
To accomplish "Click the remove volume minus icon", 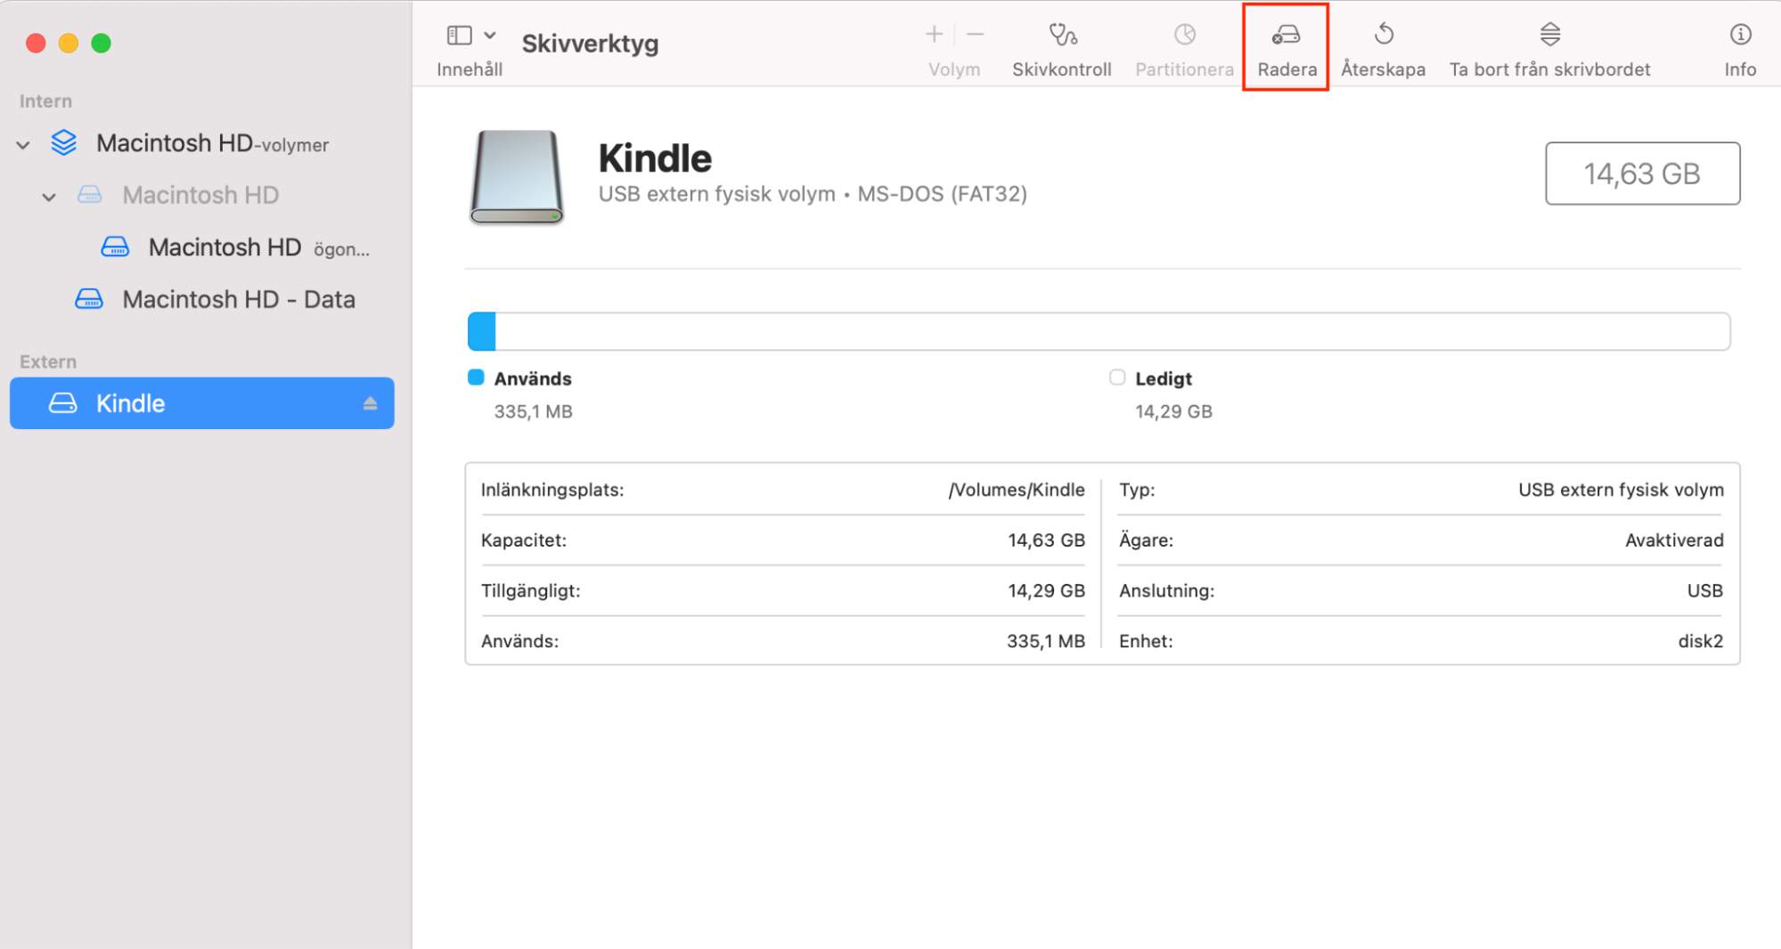I will [x=975, y=35].
